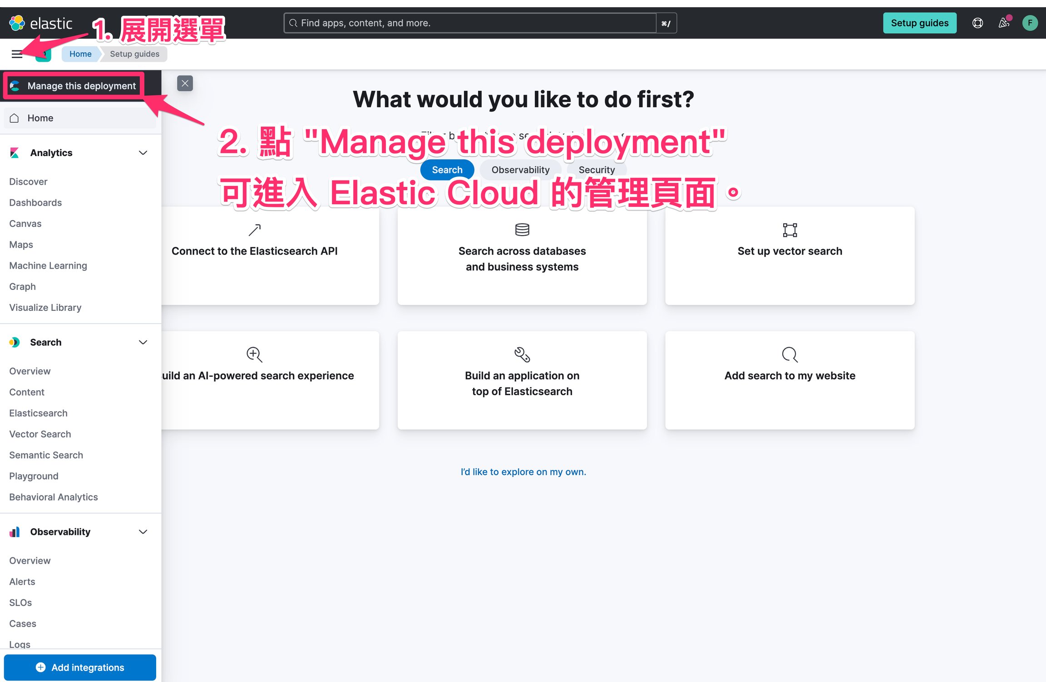
Task: Open the help lifebuoy icon menu
Action: [977, 23]
